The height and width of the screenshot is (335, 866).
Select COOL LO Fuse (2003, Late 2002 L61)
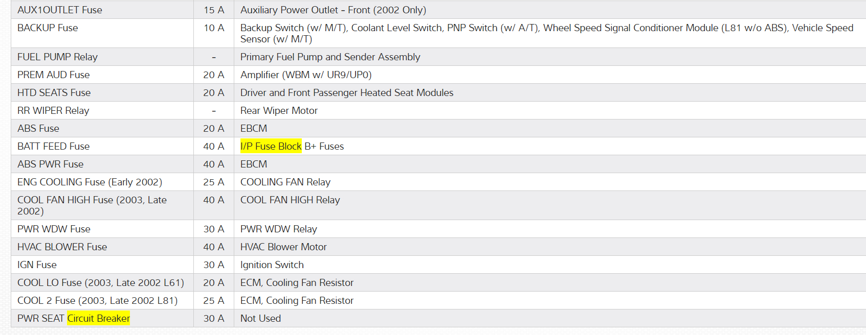point(101,283)
